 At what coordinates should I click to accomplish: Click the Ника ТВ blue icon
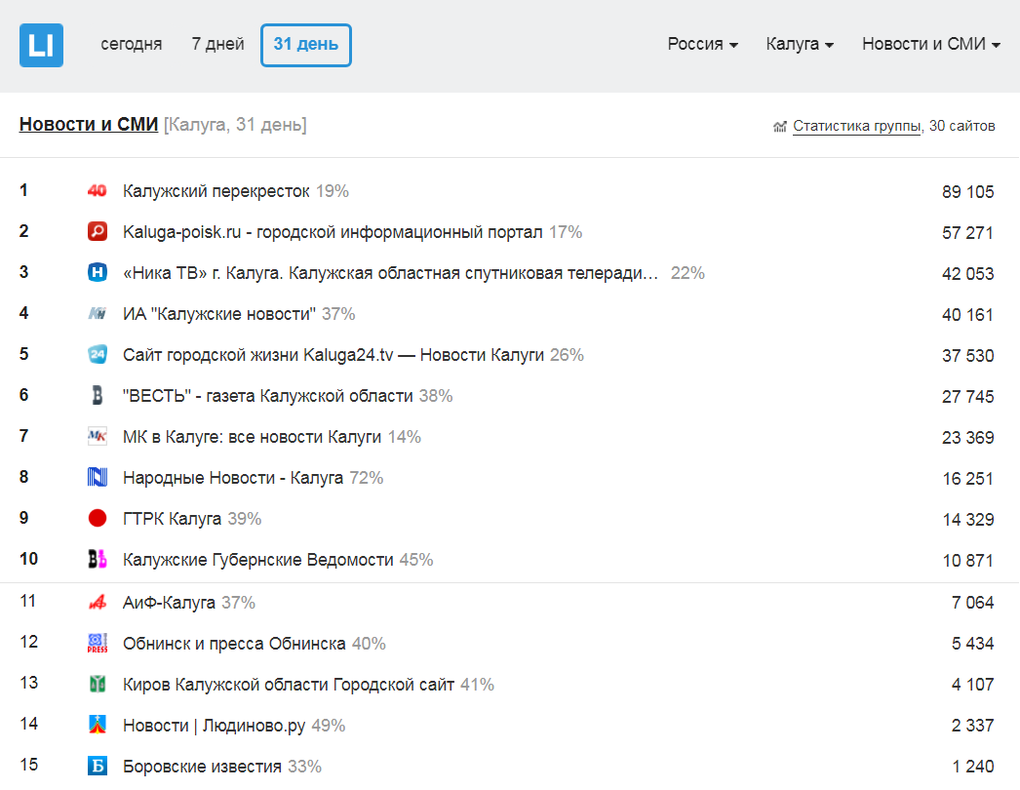(97, 273)
